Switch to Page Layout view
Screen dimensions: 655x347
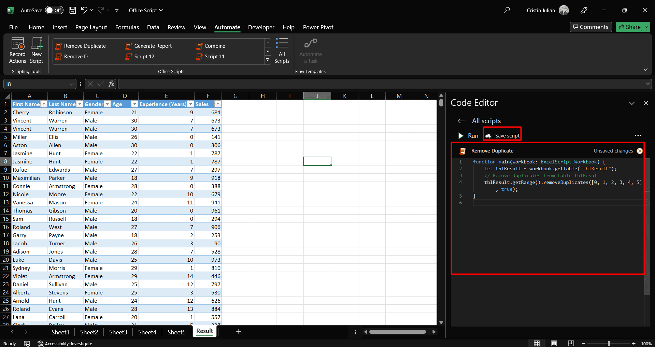[x=91, y=27]
